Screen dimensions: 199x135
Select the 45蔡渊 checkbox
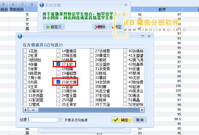coord(125,73)
